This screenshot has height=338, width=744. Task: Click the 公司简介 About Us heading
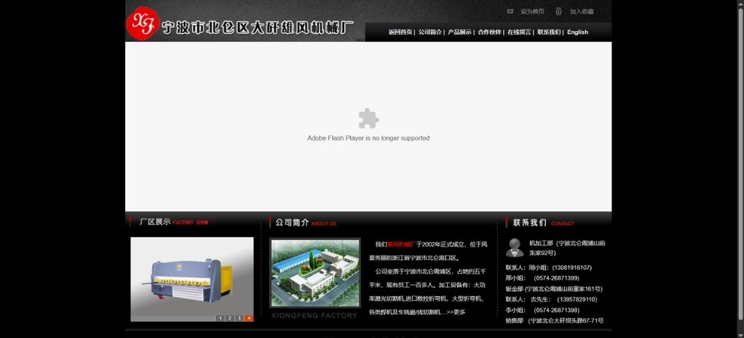tap(306, 222)
